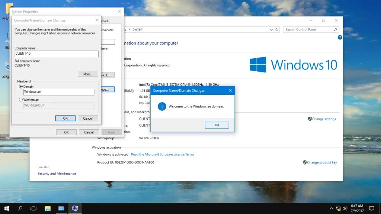This screenshot has height=214, width=381.
Task: Click OK in Computer Name/Domain Changes dialog
Action: point(65,119)
